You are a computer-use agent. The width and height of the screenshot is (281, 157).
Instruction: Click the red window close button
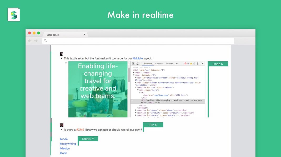pyautogui.click(x=29, y=33)
